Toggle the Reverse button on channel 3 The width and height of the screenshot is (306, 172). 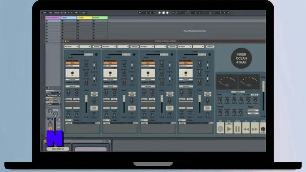[x=148, y=86]
